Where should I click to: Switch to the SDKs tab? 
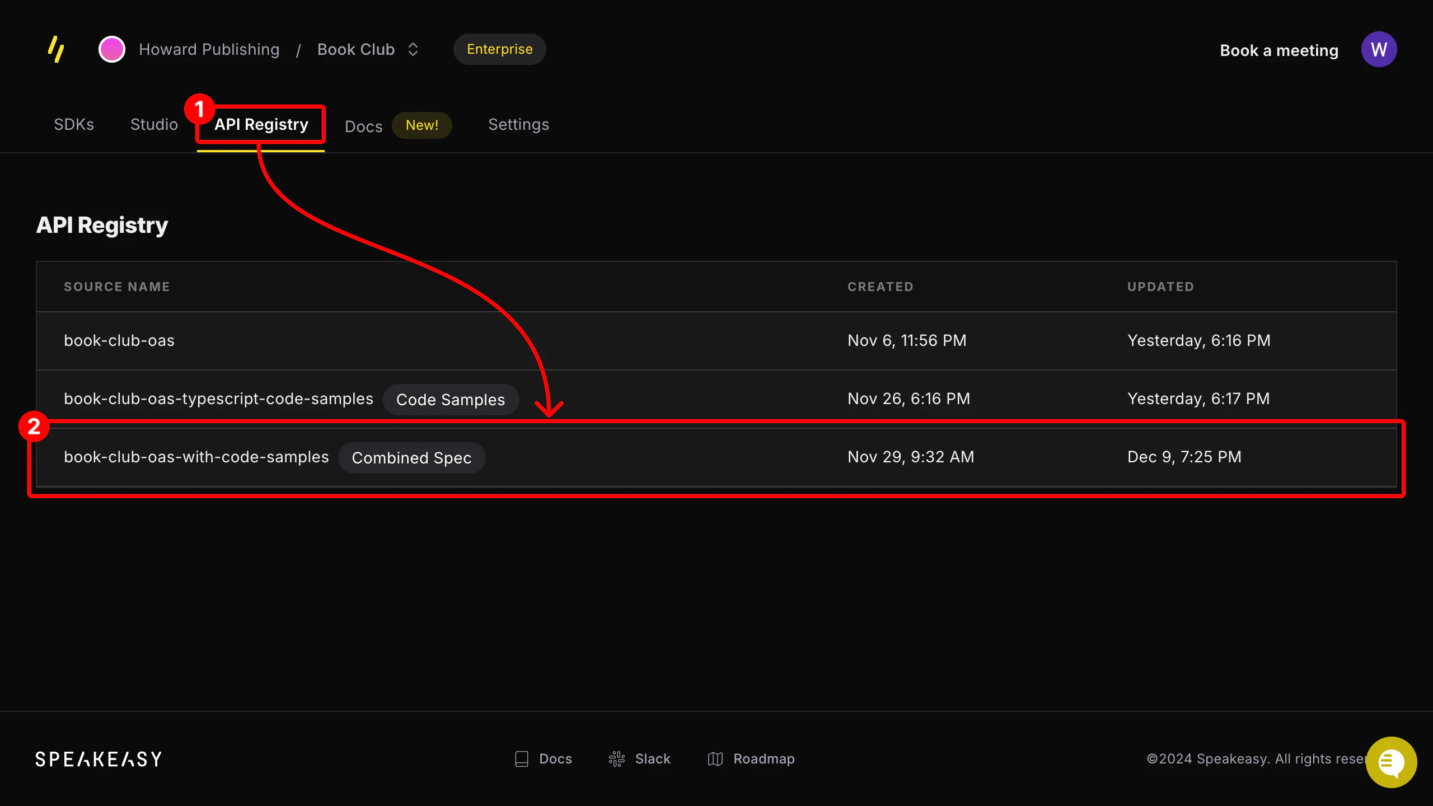(x=73, y=124)
